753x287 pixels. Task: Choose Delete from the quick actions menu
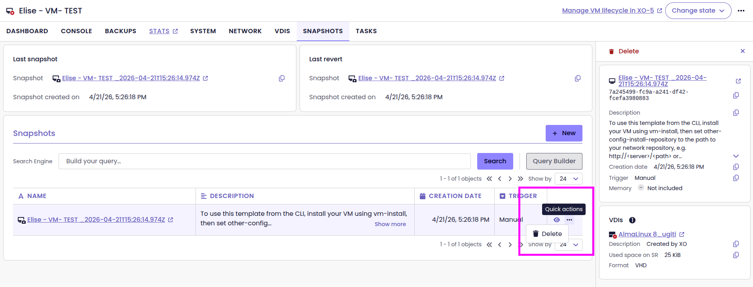[547, 234]
